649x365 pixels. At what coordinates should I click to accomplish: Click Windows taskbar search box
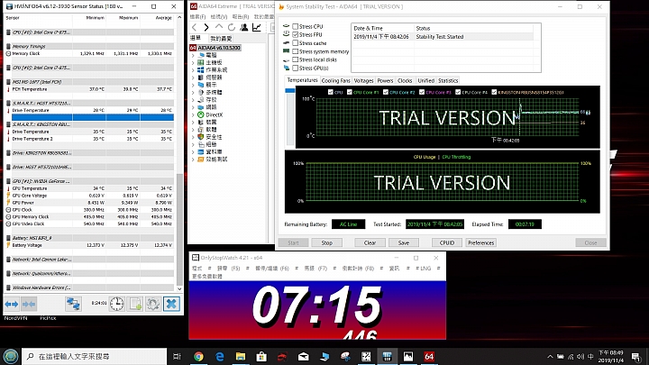pos(95,356)
